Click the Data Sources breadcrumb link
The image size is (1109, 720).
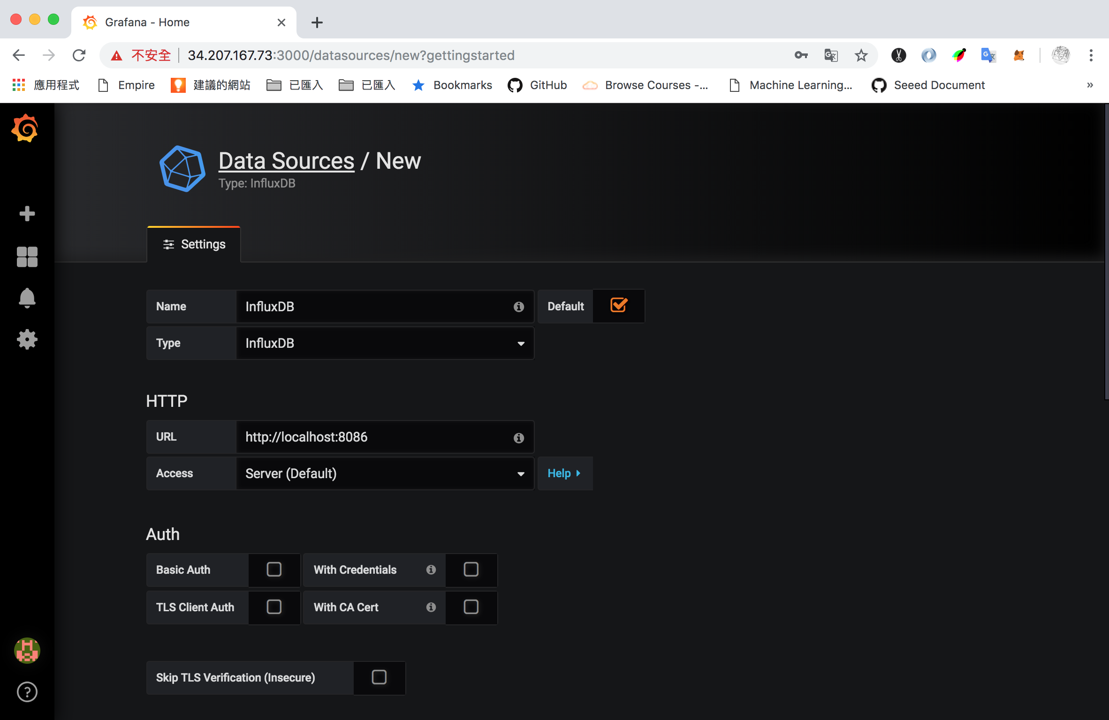pos(287,161)
